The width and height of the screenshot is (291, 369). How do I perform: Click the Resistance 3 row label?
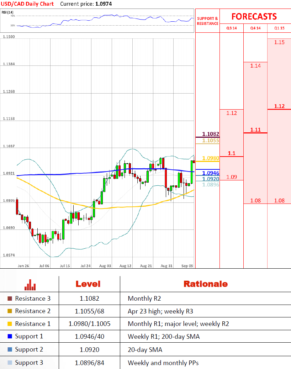pos(33,299)
